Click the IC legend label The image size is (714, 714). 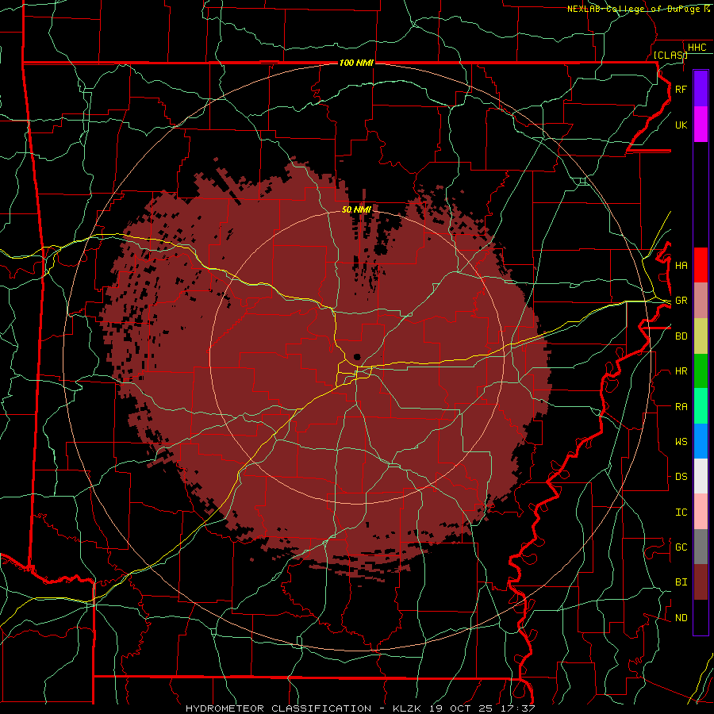click(x=681, y=512)
